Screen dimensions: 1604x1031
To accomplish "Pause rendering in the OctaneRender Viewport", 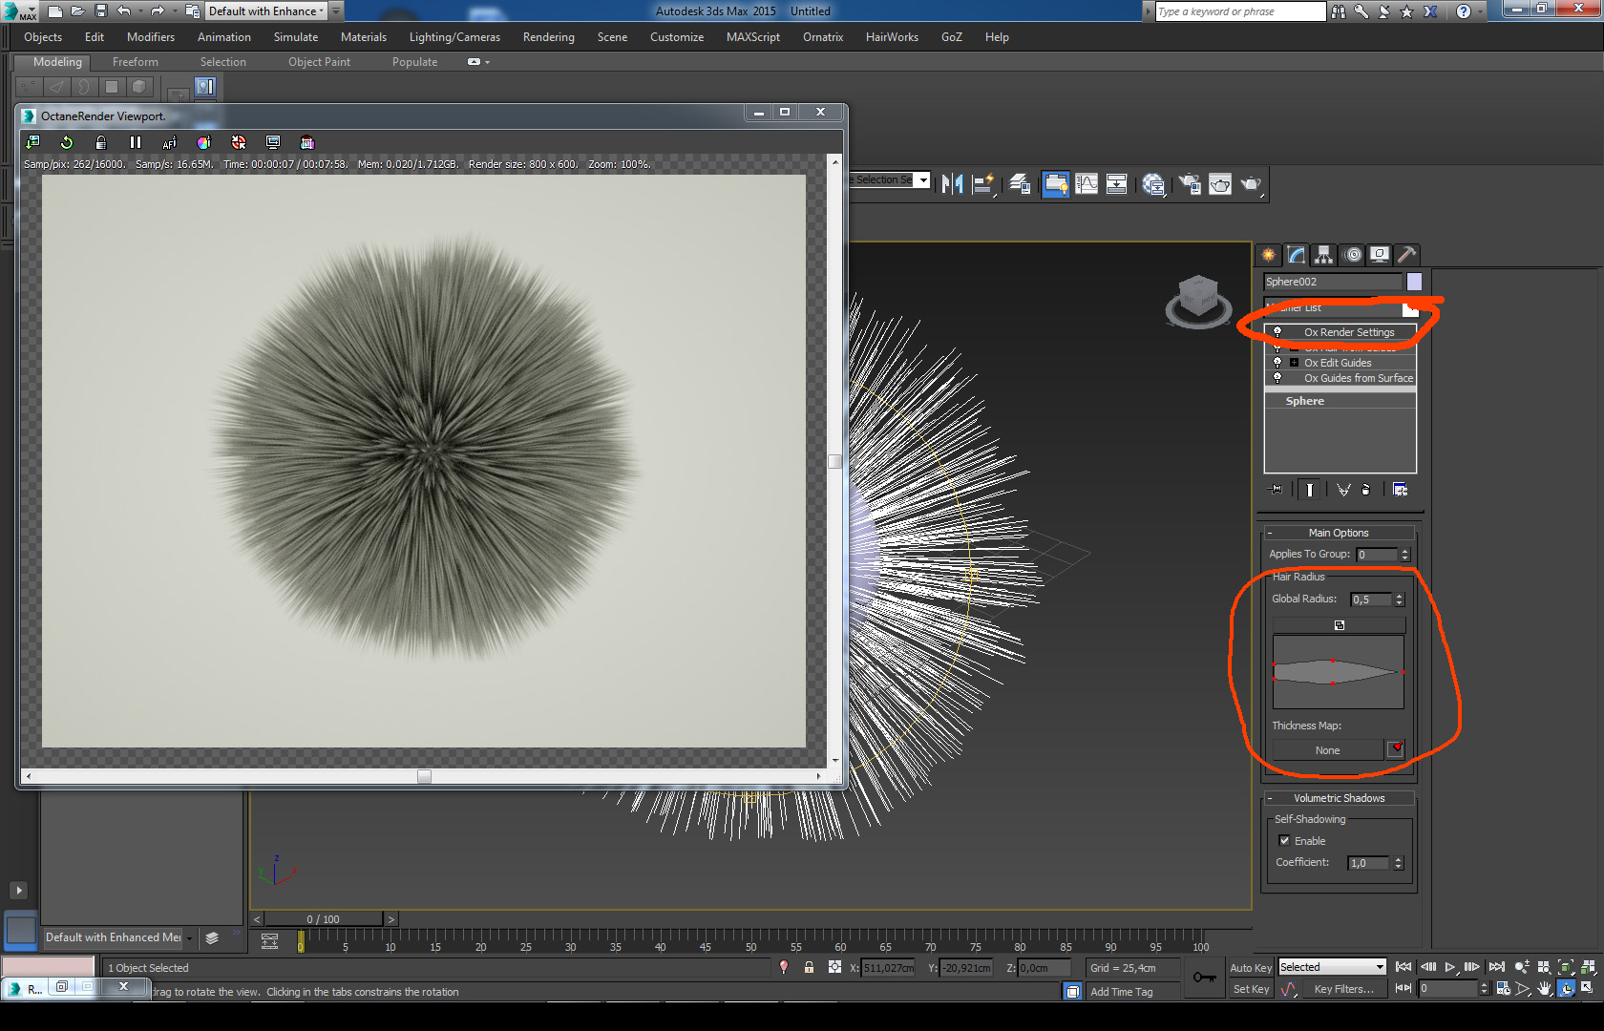I will tap(136, 142).
